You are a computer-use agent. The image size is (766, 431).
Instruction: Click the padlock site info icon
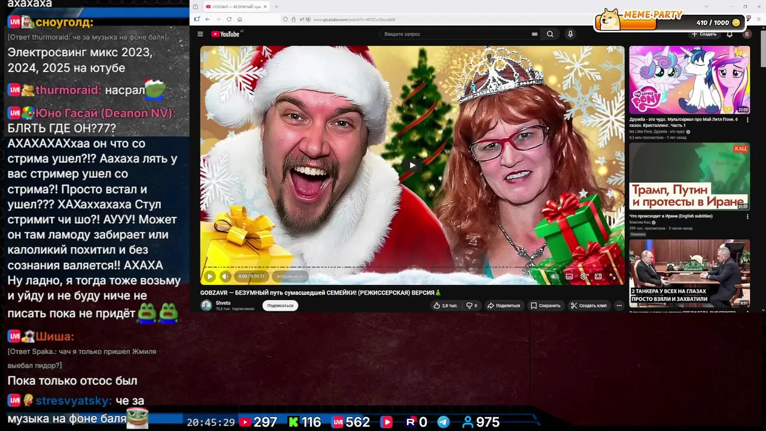pyautogui.click(x=295, y=19)
